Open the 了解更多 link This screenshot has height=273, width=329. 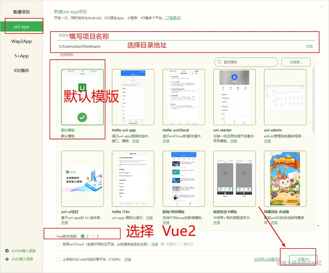click(x=173, y=17)
